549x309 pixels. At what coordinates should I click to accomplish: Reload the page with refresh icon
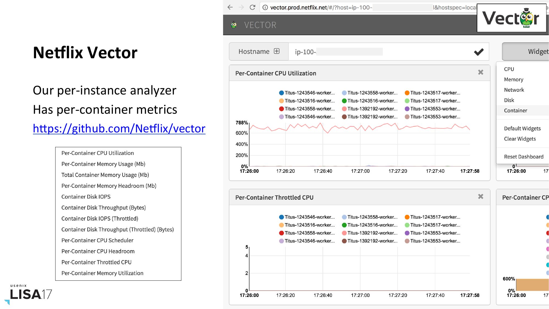252,7
